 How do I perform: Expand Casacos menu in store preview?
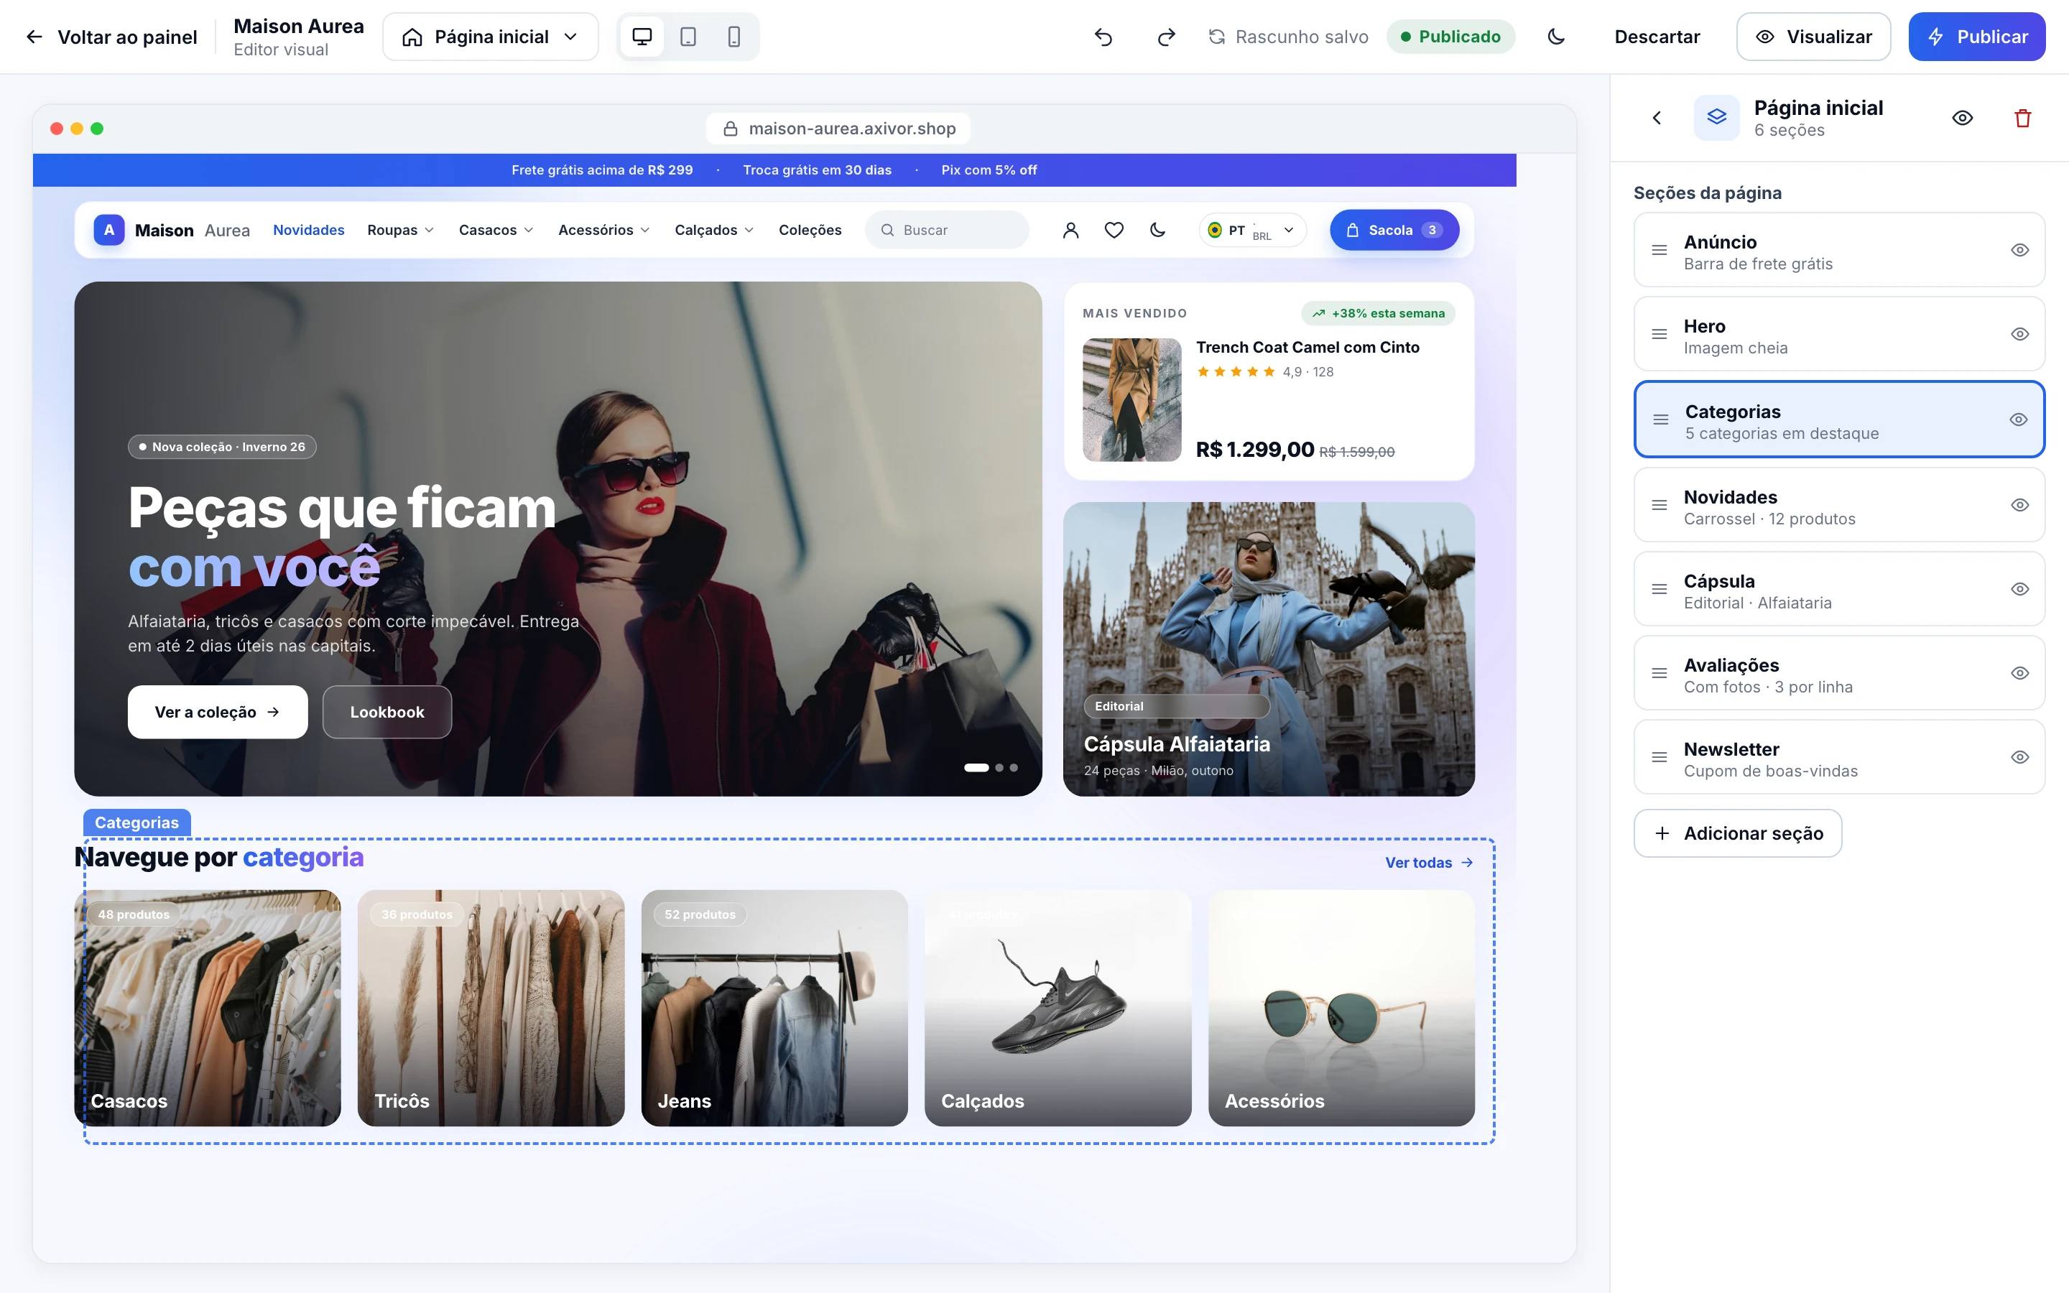(x=496, y=230)
